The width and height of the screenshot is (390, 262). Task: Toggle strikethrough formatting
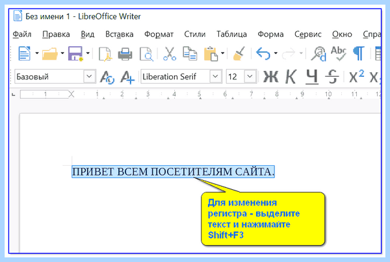pos(332,77)
